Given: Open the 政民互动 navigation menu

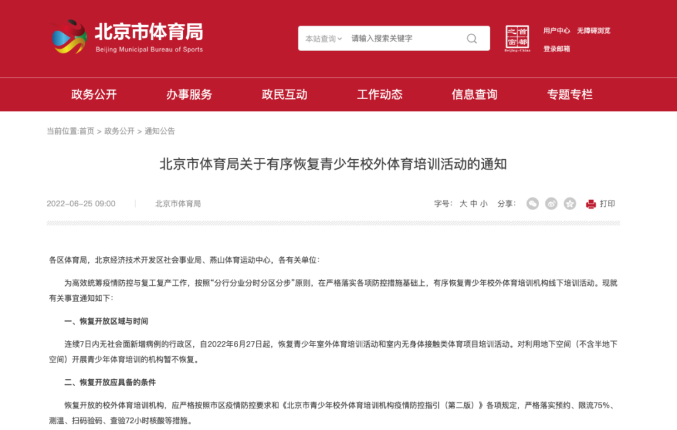Looking at the screenshot, I should click(x=285, y=95).
